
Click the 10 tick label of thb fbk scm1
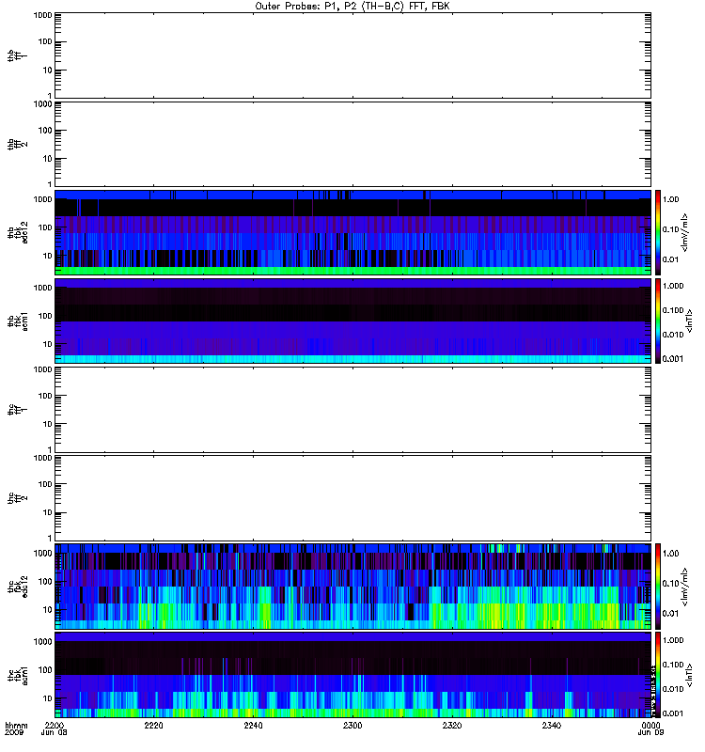pos(48,344)
